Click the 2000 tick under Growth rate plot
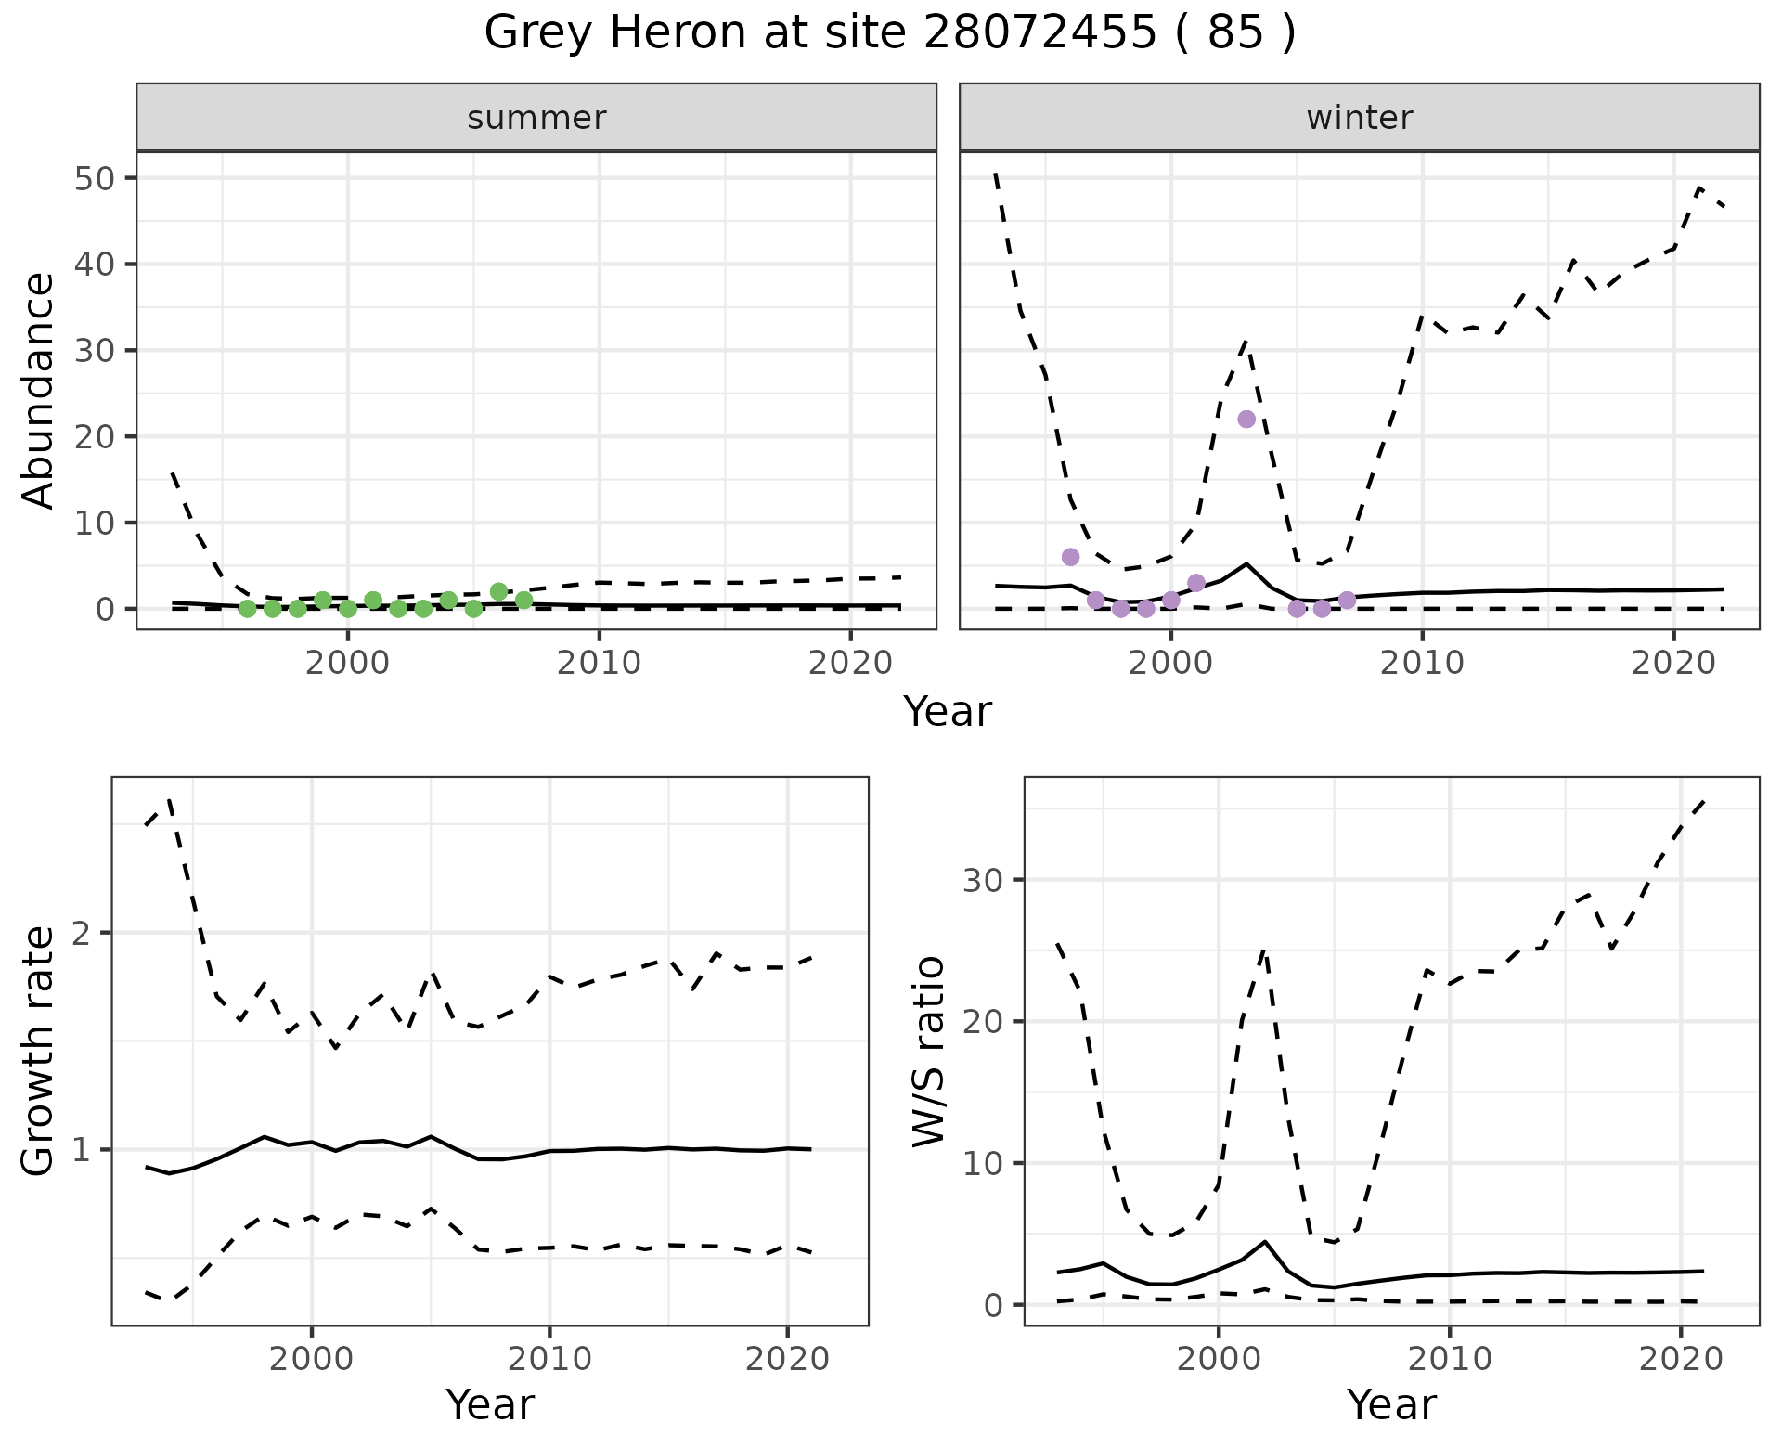The image size is (1782, 1448). 312,1360
